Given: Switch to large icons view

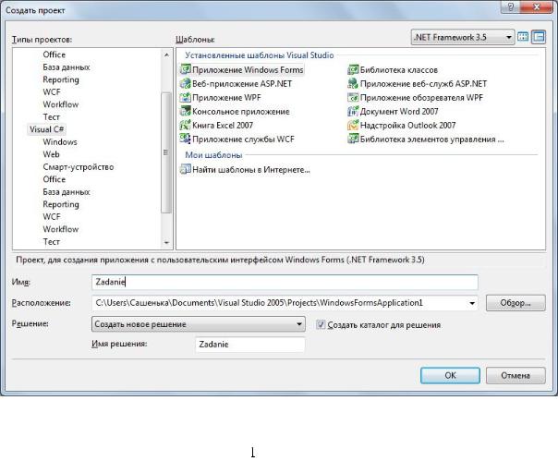Looking at the screenshot, I should pyautogui.click(x=523, y=37).
